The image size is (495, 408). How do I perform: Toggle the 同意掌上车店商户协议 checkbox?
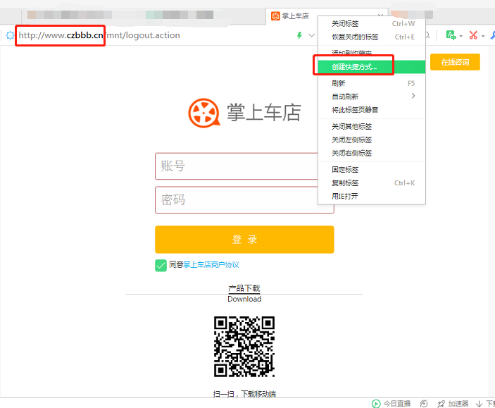161,265
